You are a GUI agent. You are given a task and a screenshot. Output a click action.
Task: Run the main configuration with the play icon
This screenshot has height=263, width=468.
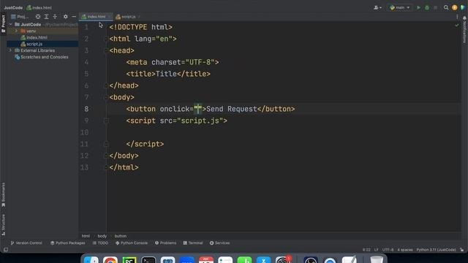point(418,8)
